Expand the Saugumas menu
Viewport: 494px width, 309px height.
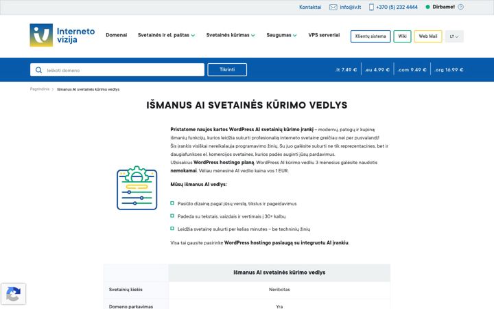(281, 35)
